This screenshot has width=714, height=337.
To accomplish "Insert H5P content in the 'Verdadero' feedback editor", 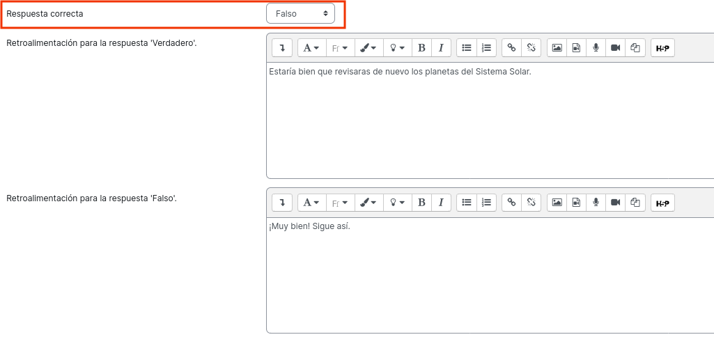I will tap(662, 48).
